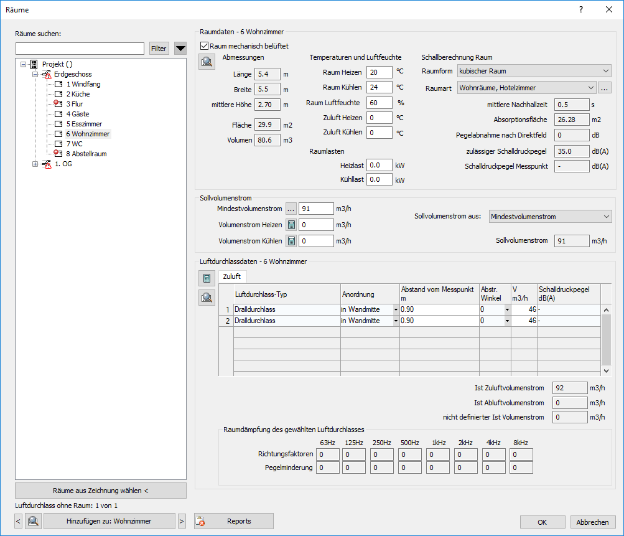Click the room icon of 8 Abstellraum
624x536 pixels.
(58, 154)
